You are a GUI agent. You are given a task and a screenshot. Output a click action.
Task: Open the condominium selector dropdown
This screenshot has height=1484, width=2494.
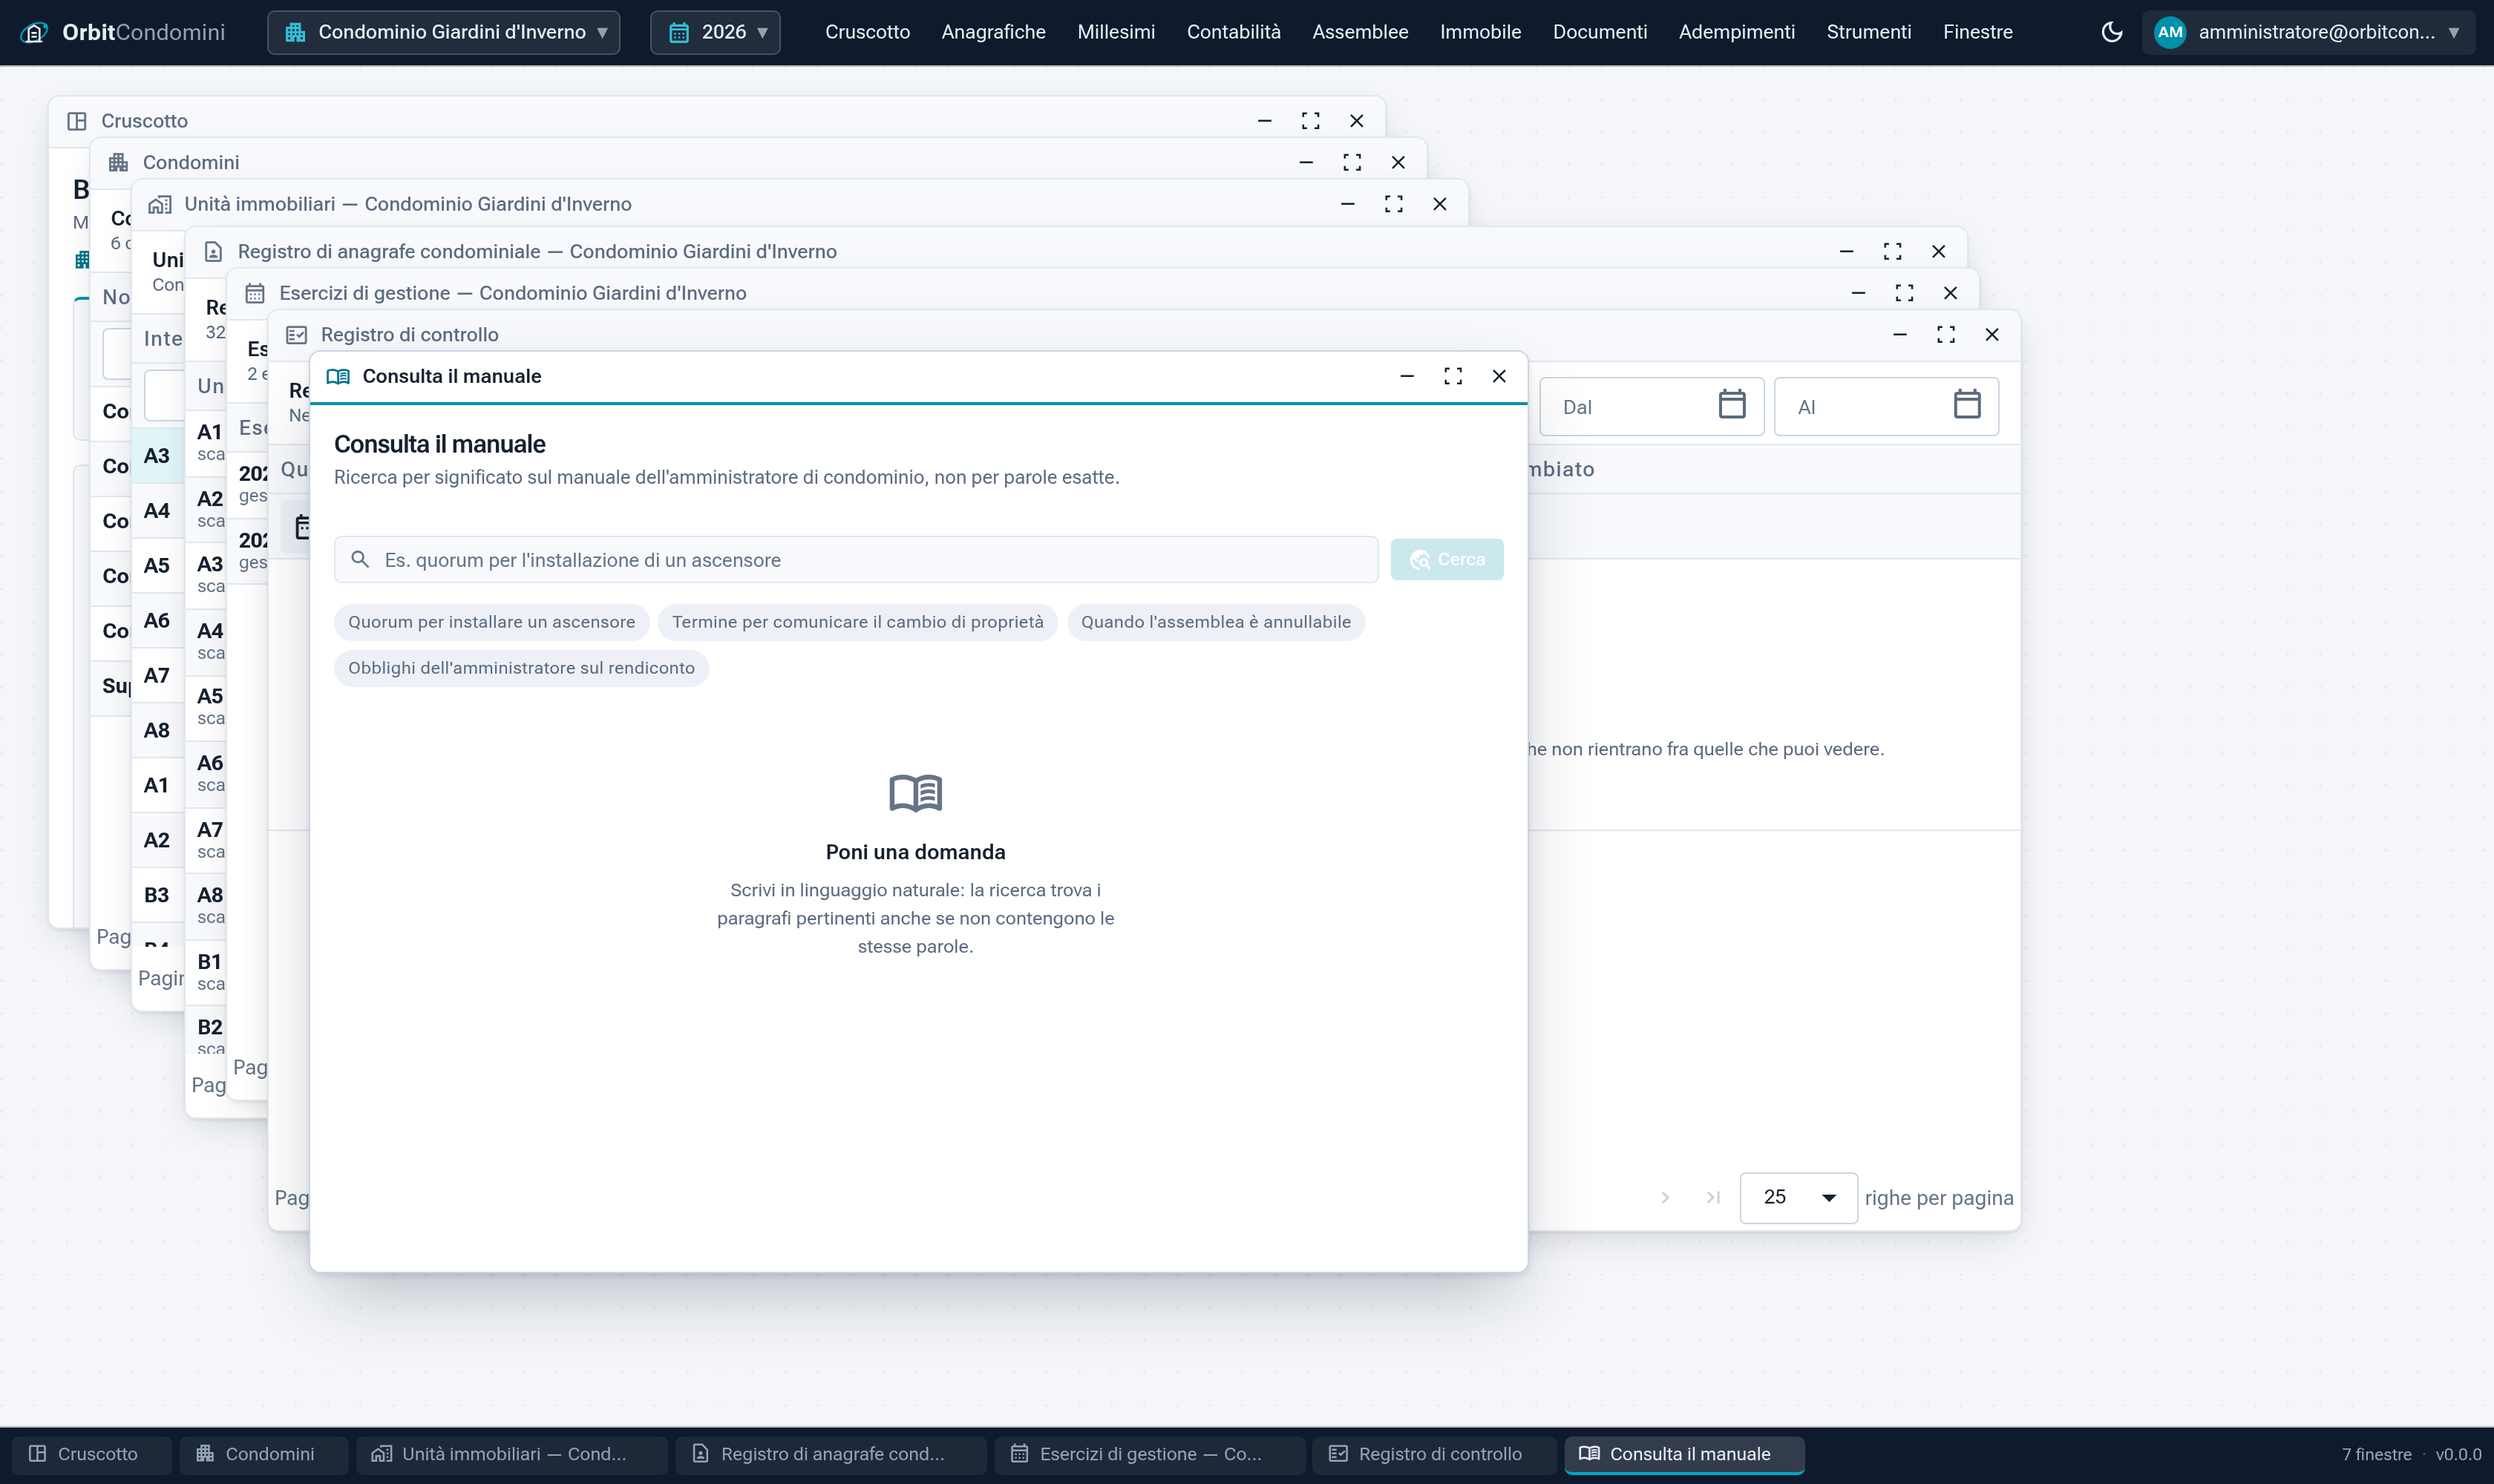coord(444,32)
